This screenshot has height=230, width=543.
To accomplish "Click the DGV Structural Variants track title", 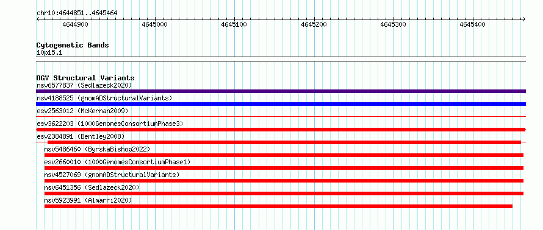I will [x=85, y=78].
